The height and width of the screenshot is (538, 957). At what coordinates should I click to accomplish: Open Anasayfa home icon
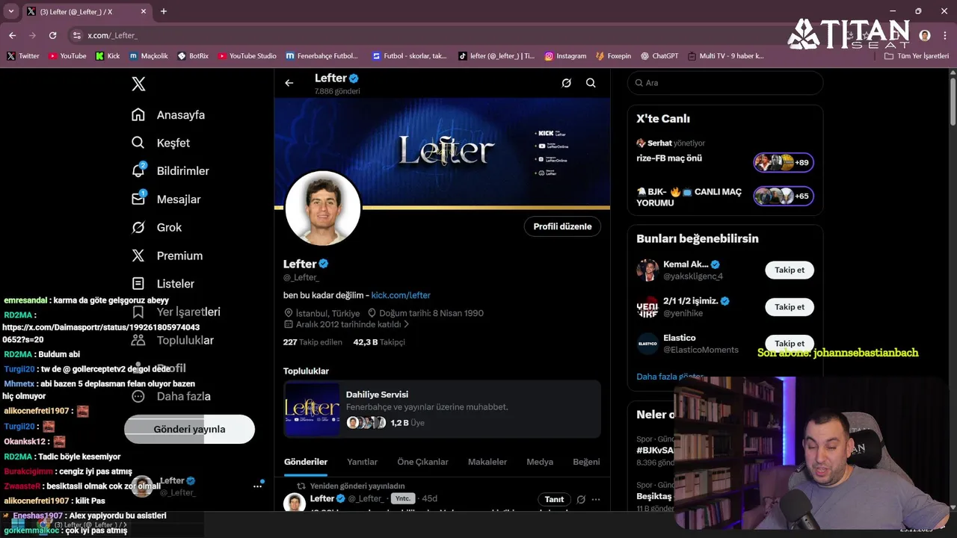pyautogui.click(x=138, y=114)
